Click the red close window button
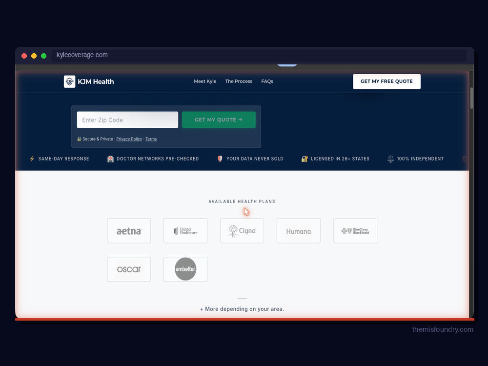This screenshot has height=366, width=488. point(24,56)
